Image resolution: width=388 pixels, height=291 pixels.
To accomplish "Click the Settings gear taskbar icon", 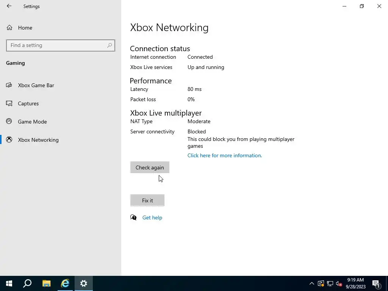I will pos(84,283).
